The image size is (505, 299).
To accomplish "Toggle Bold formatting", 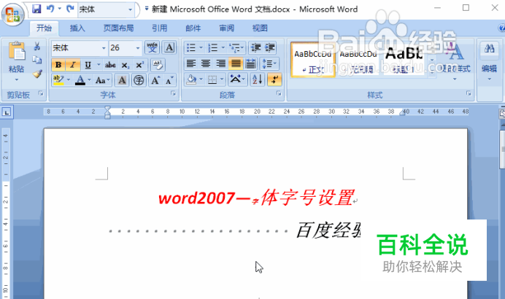I will click(58, 65).
